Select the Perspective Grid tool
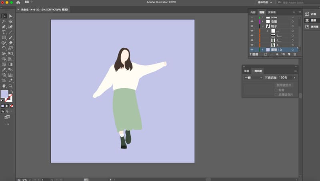Viewport: 320px width, 181px height. tap(11, 59)
